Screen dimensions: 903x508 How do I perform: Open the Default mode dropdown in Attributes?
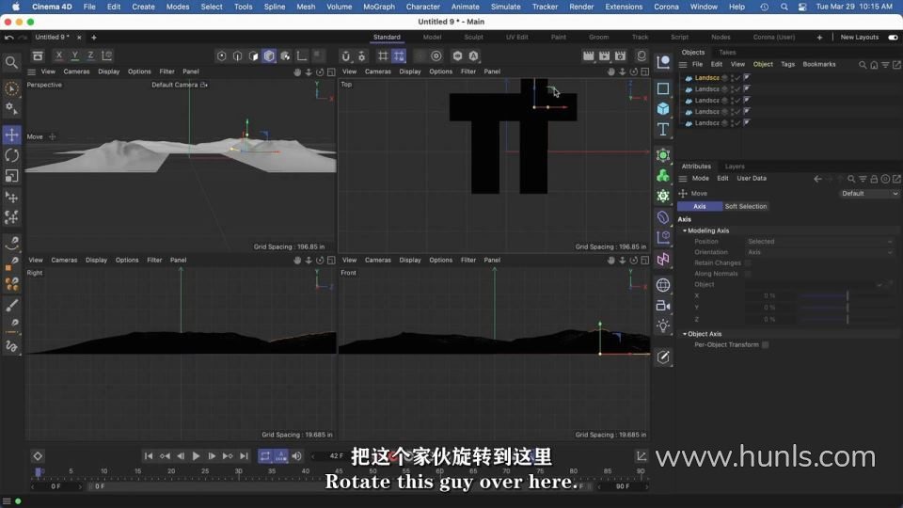869,194
